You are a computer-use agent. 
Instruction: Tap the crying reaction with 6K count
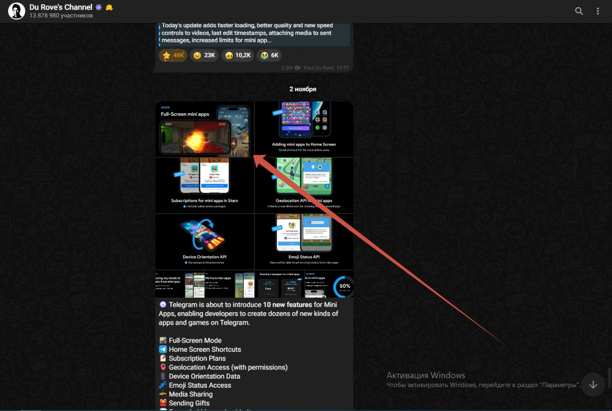pyautogui.click(x=270, y=56)
